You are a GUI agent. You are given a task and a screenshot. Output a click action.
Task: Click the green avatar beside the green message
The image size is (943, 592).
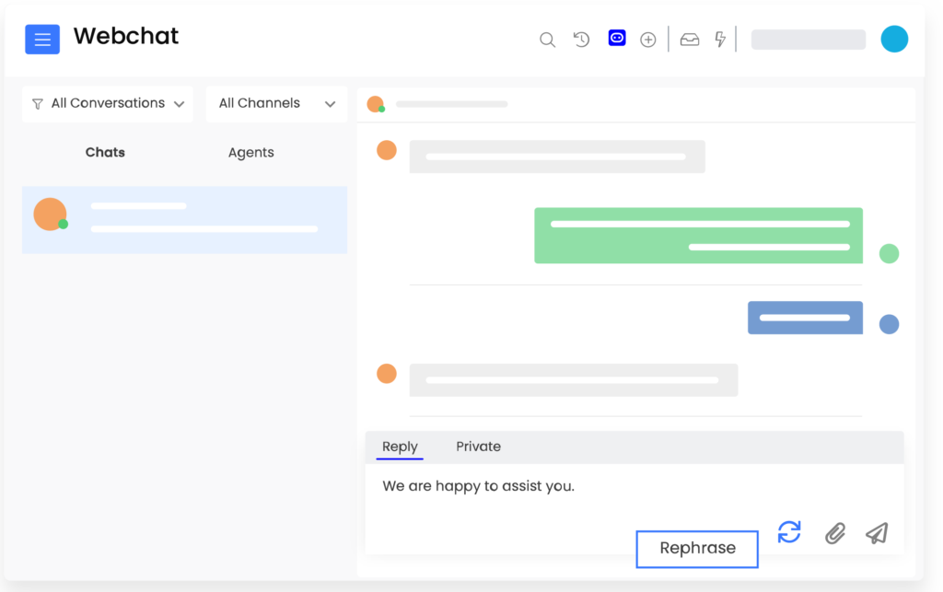tap(889, 253)
